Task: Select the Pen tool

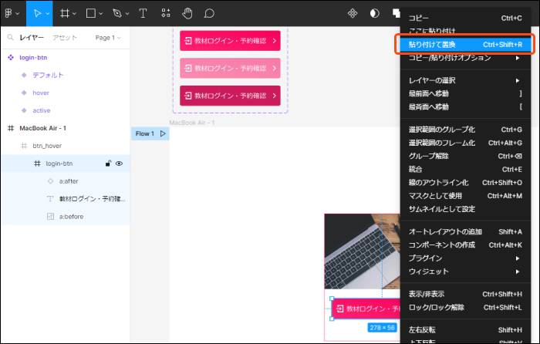Action: (116, 13)
